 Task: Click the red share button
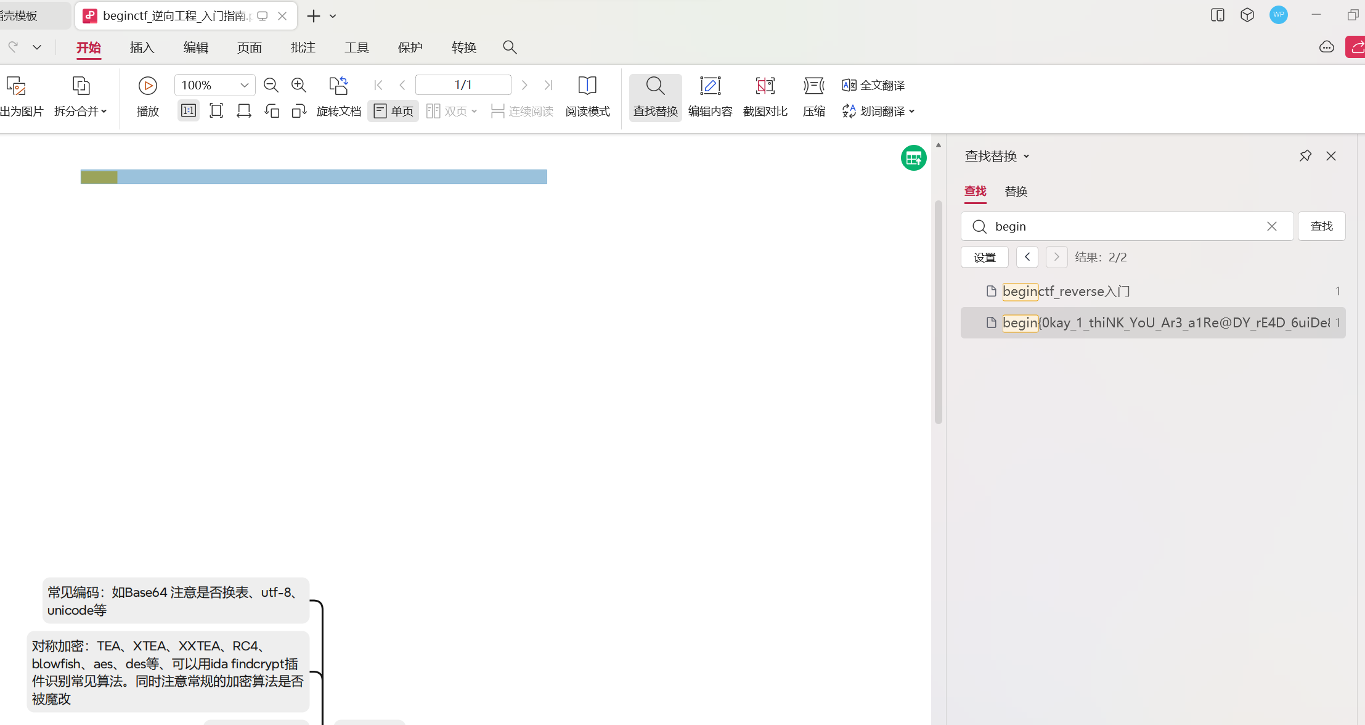1356,47
